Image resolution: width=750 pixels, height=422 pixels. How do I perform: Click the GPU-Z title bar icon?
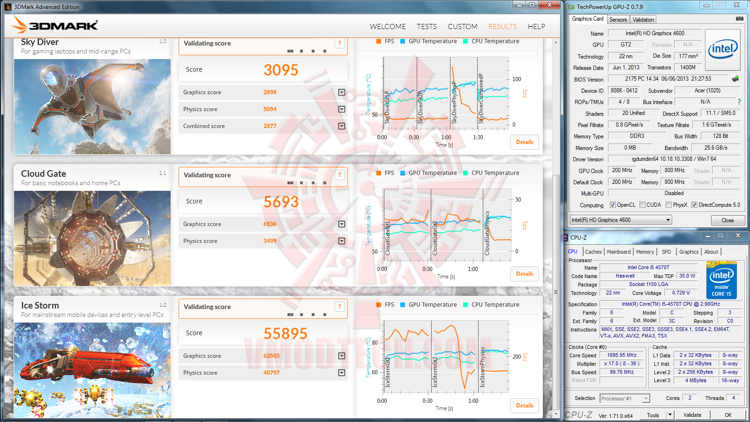(x=571, y=7)
